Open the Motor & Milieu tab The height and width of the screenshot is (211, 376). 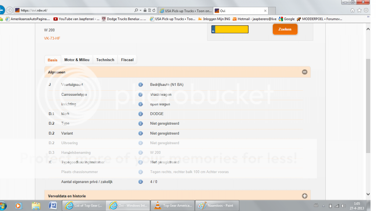point(77,60)
